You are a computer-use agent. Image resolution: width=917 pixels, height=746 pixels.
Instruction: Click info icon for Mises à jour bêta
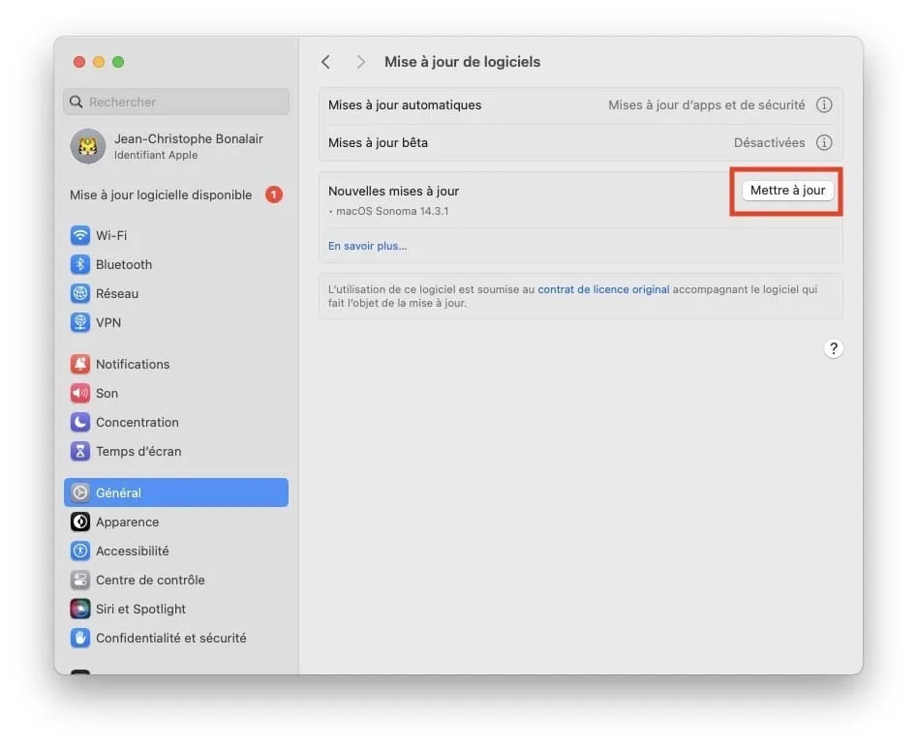824,142
